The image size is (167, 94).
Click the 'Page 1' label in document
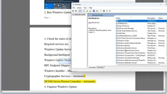click(47, 17)
